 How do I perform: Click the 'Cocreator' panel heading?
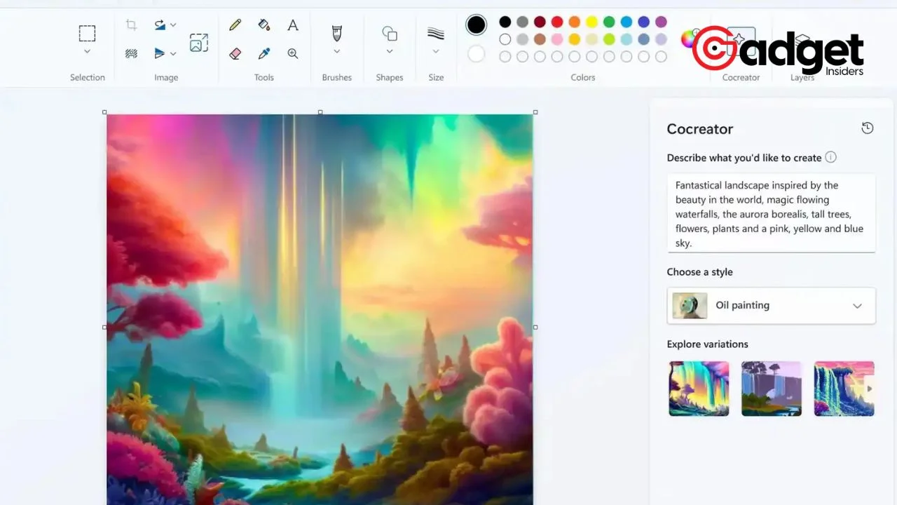point(699,129)
